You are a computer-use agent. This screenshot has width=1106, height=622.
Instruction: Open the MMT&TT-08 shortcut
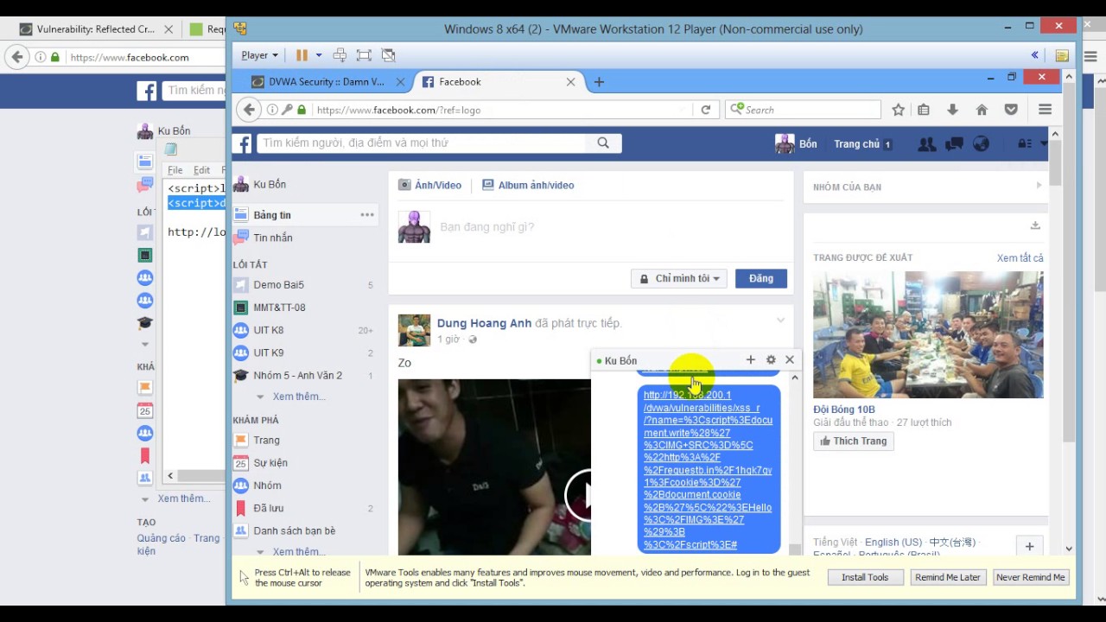pos(279,308)
